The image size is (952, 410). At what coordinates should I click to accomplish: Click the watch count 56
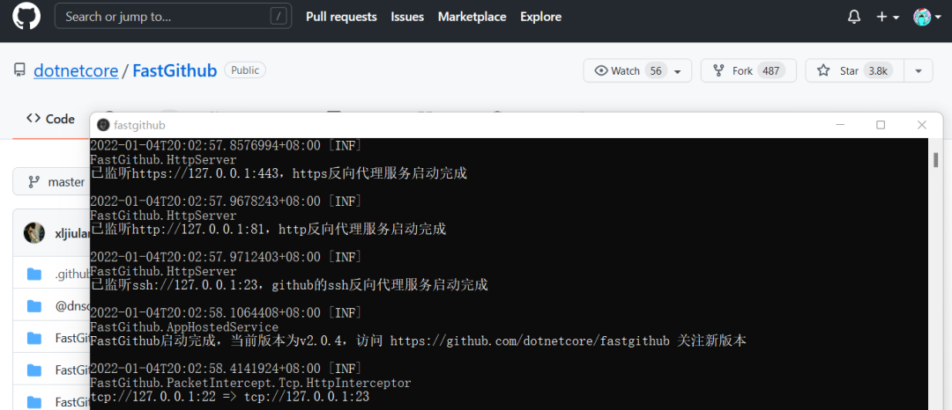[x=656, y=71]
